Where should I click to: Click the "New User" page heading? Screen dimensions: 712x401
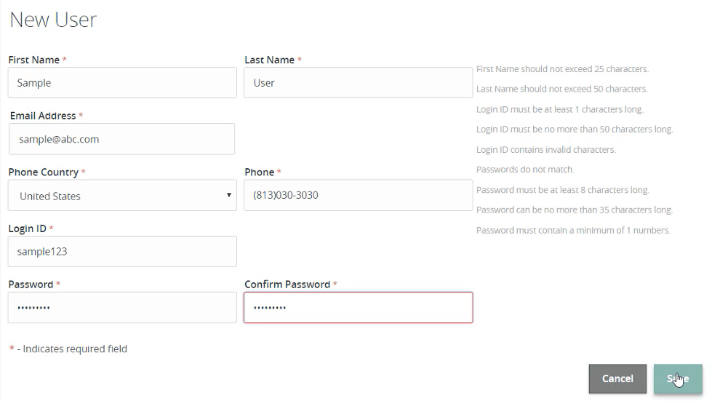[x=53, y=20]
